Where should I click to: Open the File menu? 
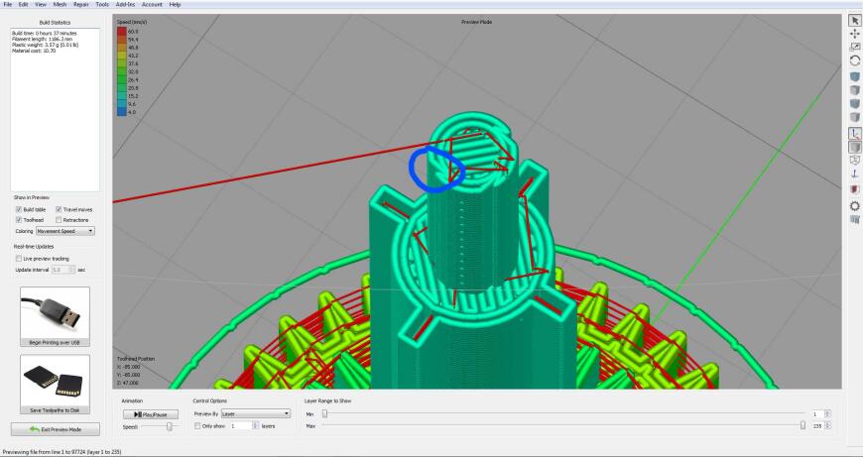[x=8, y=4]
